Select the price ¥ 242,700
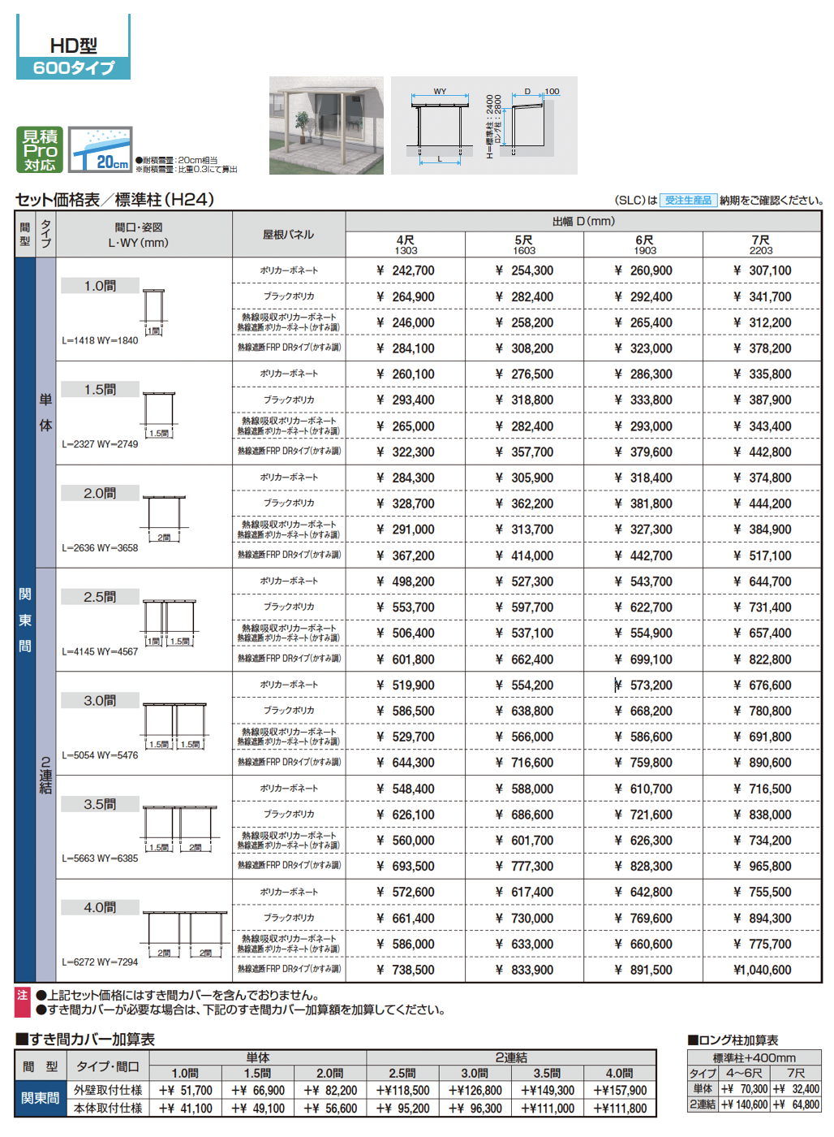 coord(406,270)
